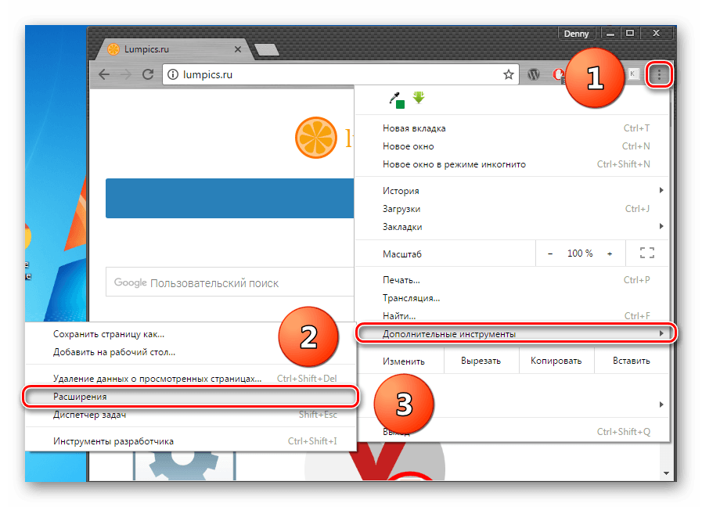Screen dimensions: 702x507
Task: Click the color picker eyedropper extension icon
Action: (x=397, y=99)
